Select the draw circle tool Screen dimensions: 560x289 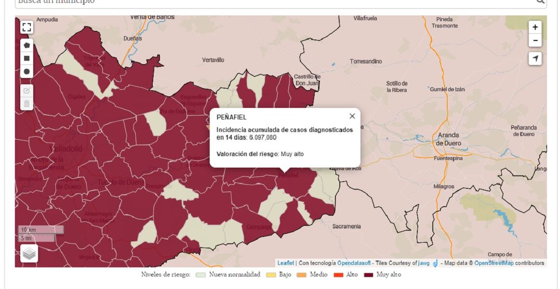point(27,71)
